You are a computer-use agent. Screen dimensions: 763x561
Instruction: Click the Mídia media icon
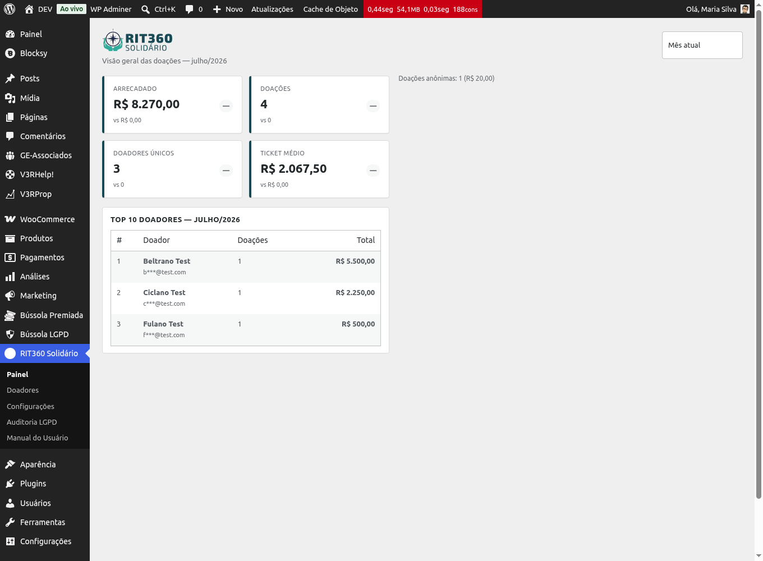coord(10,98)
